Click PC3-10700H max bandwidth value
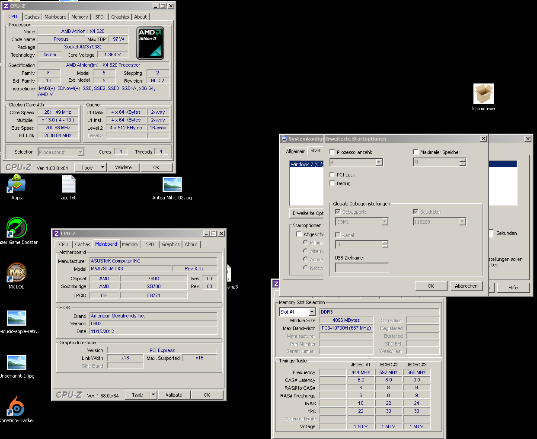Screen dimensions: 537x439 pos(346,328)
